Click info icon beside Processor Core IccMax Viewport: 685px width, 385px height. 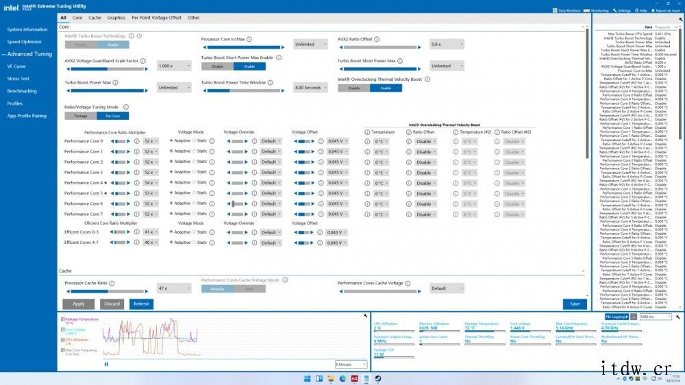[x=249, y=39]
